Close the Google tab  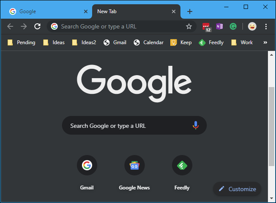[86, 11]
